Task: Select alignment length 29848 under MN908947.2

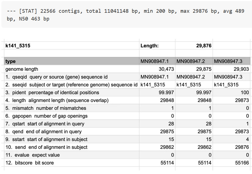Action: pyautogui.click(x=194, y=100)
